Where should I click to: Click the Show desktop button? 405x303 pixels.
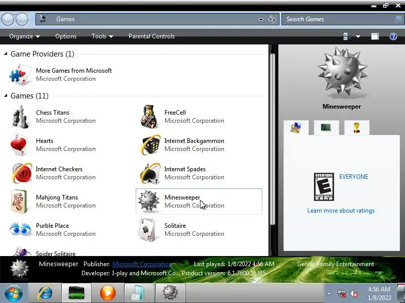click(401, 293)
